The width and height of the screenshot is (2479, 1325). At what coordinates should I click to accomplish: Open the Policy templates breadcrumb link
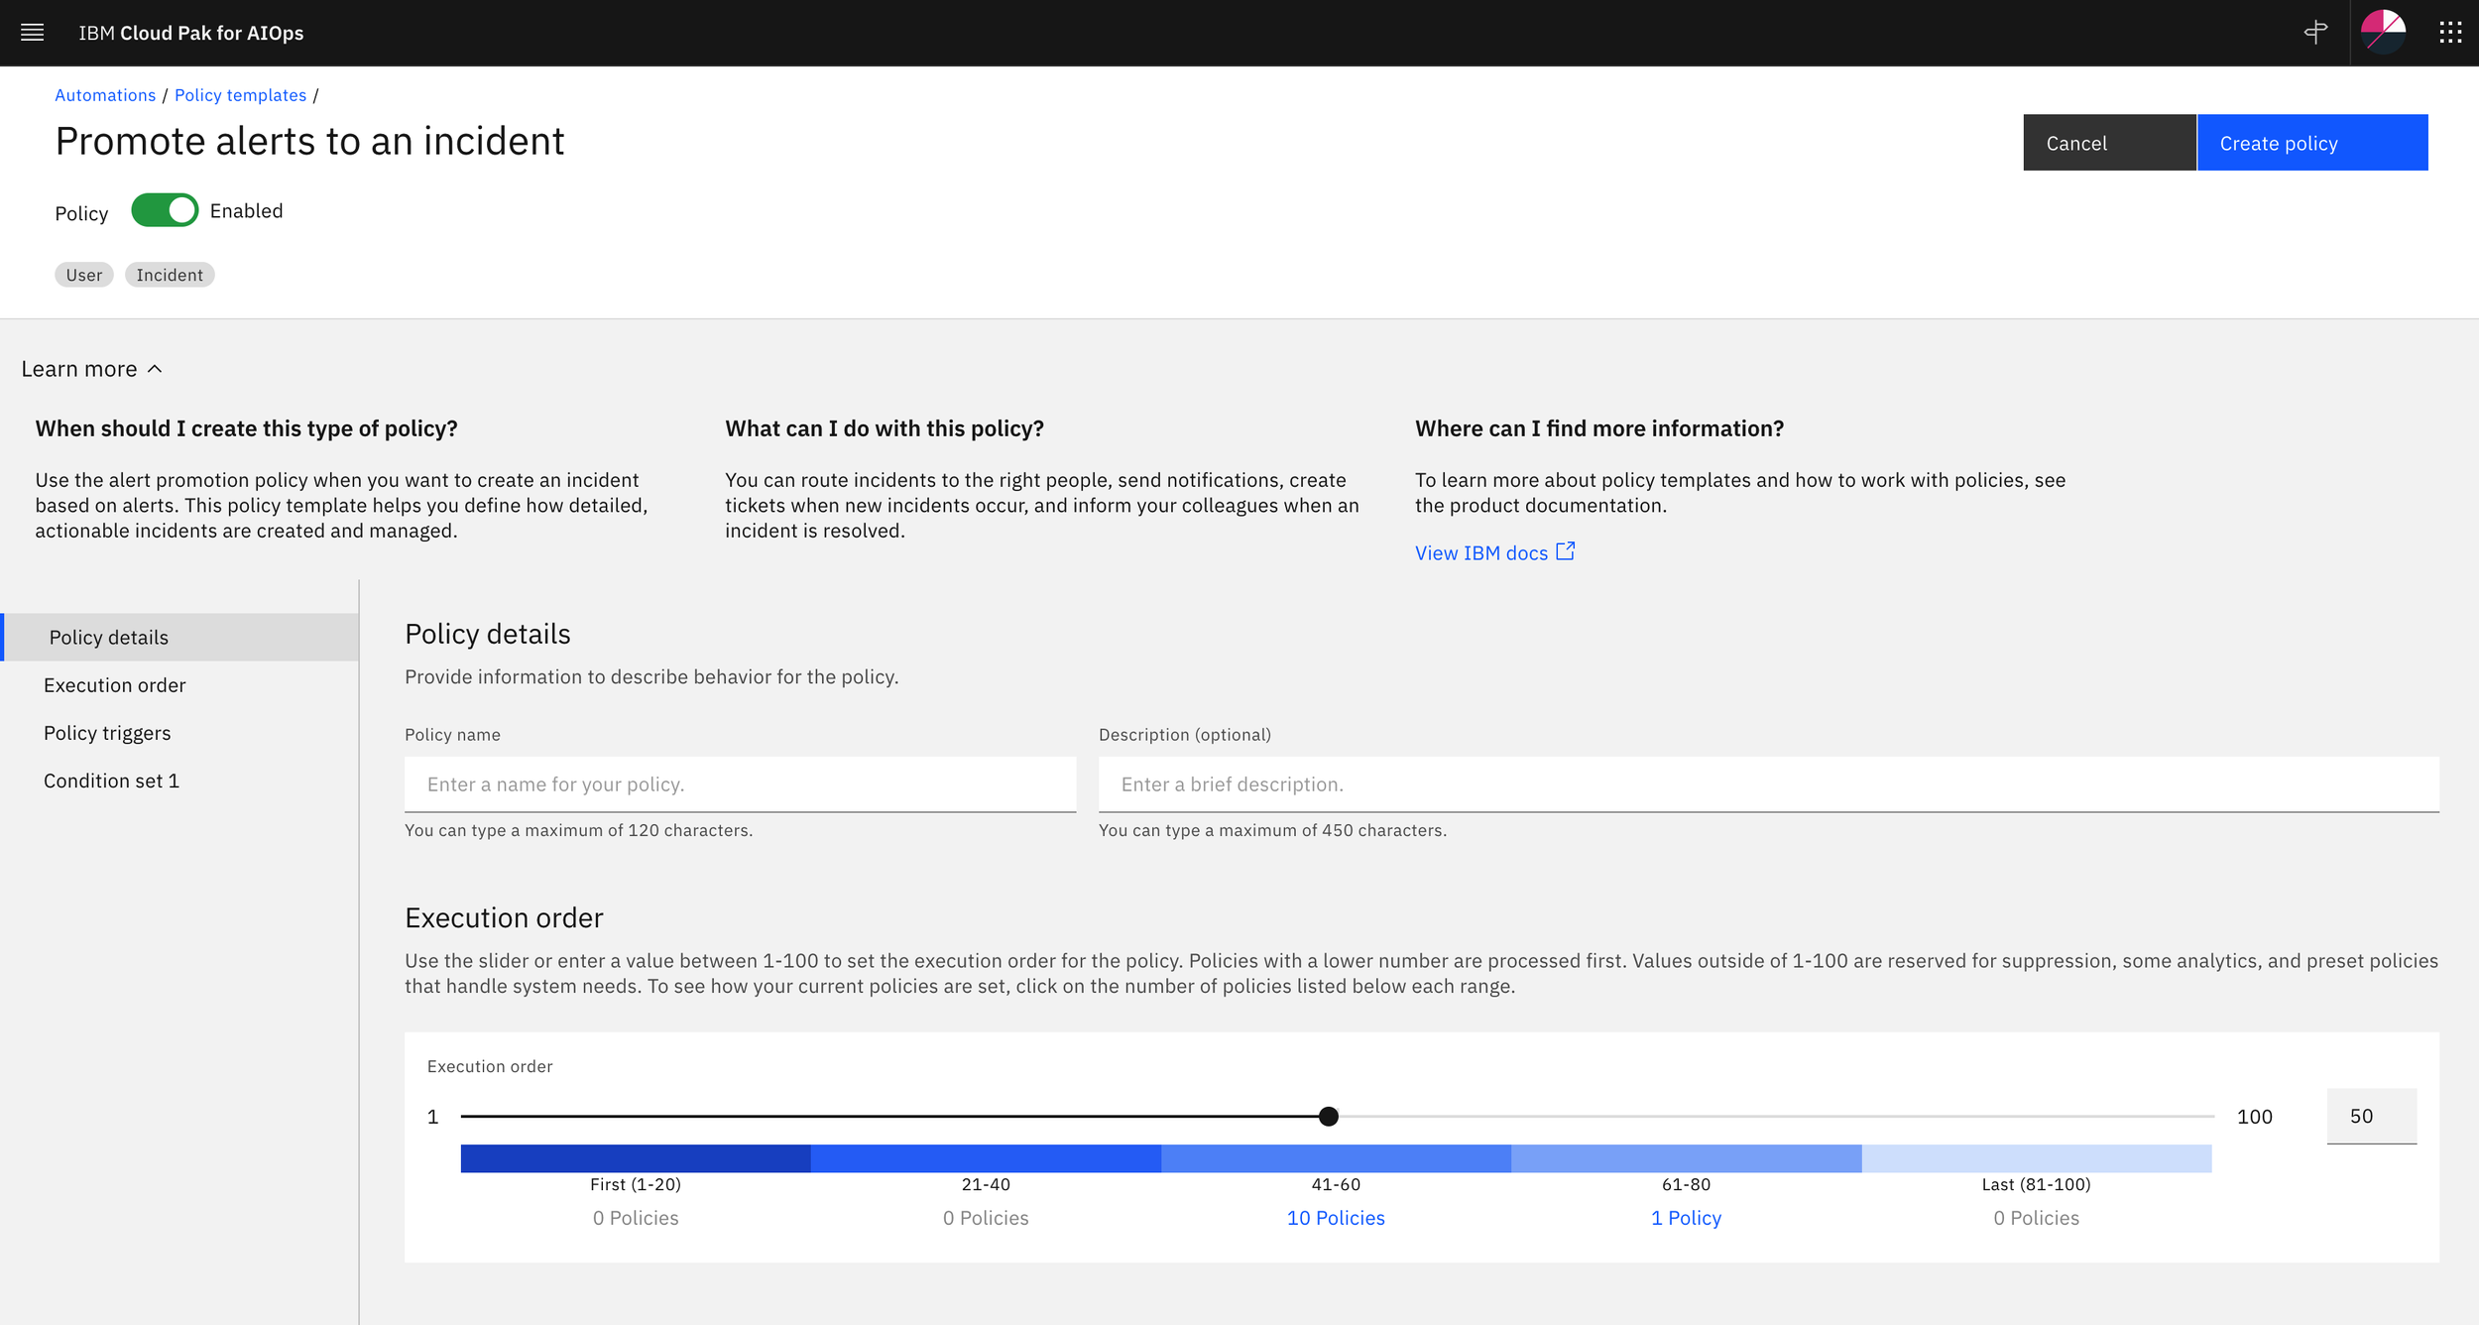[240, 95]
